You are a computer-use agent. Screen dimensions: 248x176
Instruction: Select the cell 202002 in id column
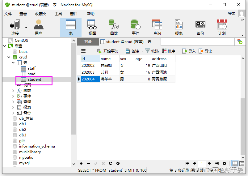click(x=90, y=66)
